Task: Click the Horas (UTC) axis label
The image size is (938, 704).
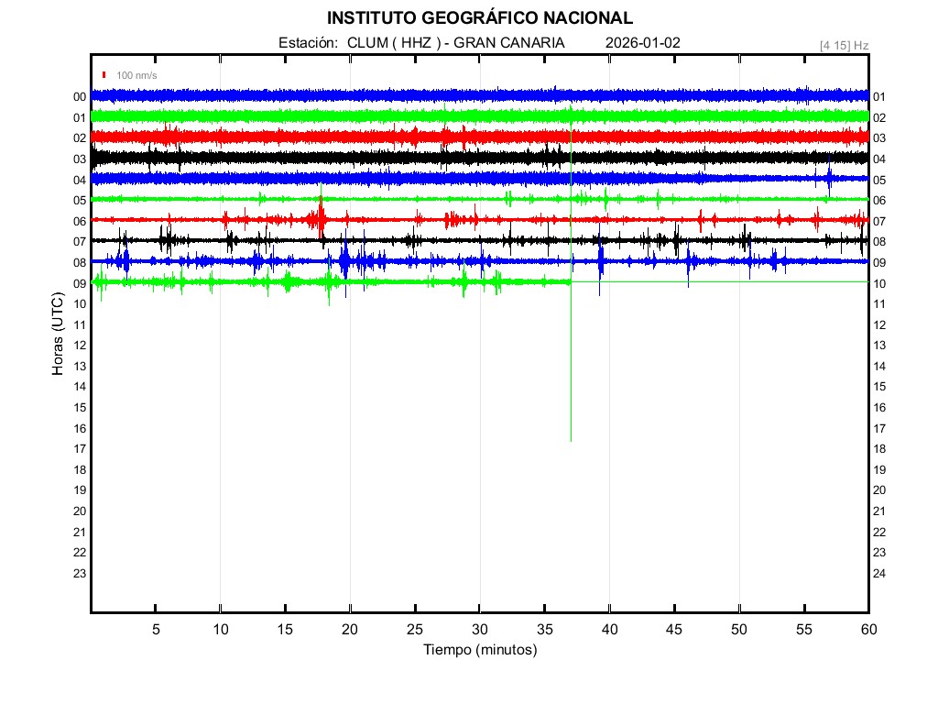Action: (x=58, y=335)
